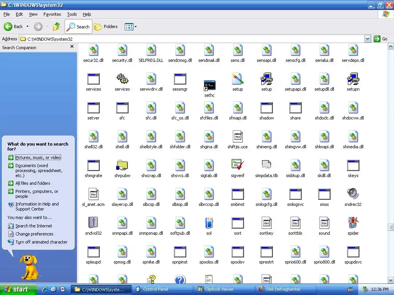Switch to Control Panel taskbar window
Viewport: 394px width, 295px height.
(162, 289)
